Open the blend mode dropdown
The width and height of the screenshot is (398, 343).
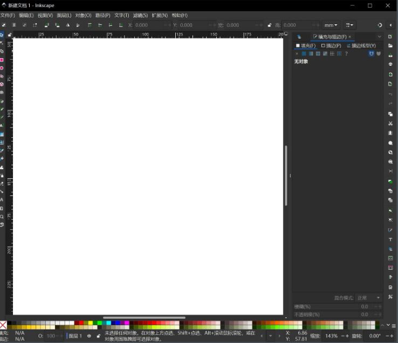point(368,298)
